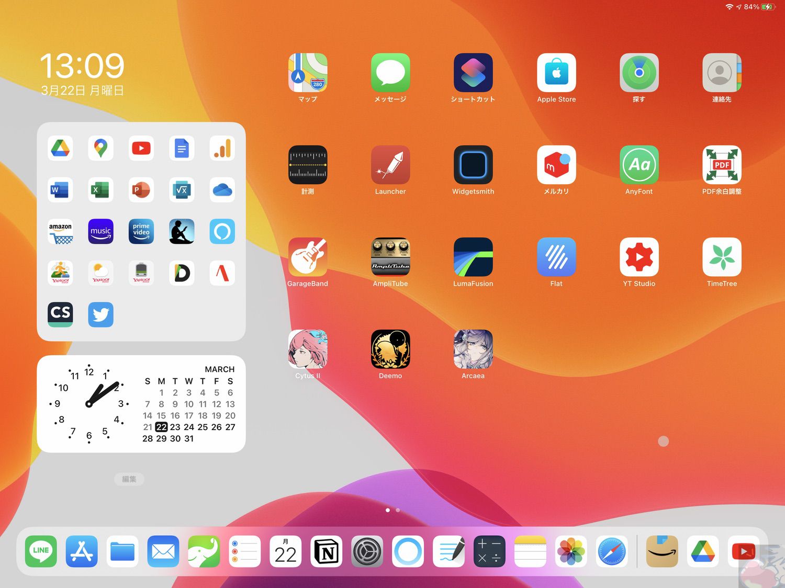
Task: Open the App Store from the dock
Action: 82,551
